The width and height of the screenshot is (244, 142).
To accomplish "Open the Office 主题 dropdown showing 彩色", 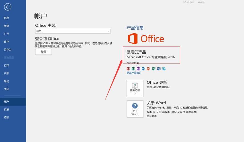I will pos(73,31).
